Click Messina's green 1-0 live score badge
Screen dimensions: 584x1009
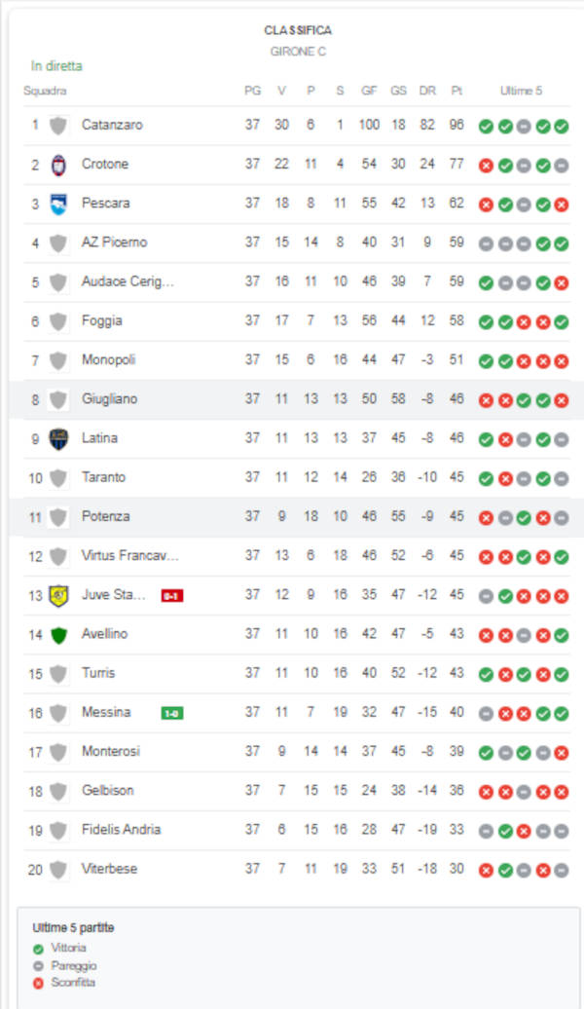tap(172, 713)
